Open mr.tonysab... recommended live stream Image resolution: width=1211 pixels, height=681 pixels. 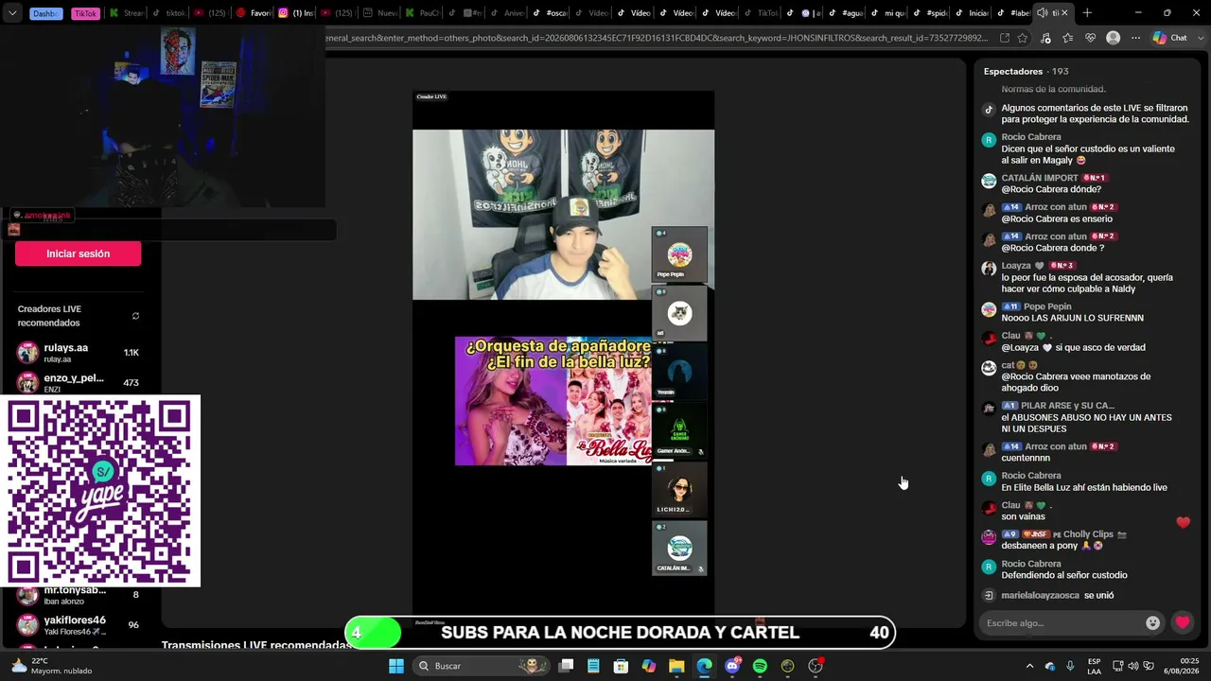(79, 595)
